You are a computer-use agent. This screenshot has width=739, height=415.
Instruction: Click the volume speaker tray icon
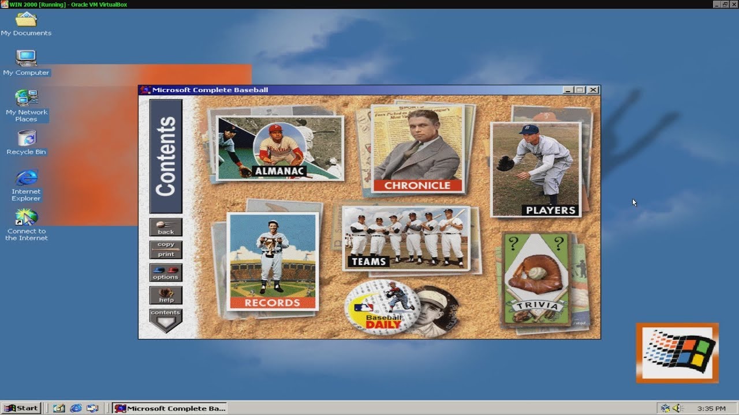(x=678, y=408)
